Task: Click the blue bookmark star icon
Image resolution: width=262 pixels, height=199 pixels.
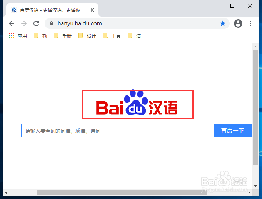Action: 223,23
